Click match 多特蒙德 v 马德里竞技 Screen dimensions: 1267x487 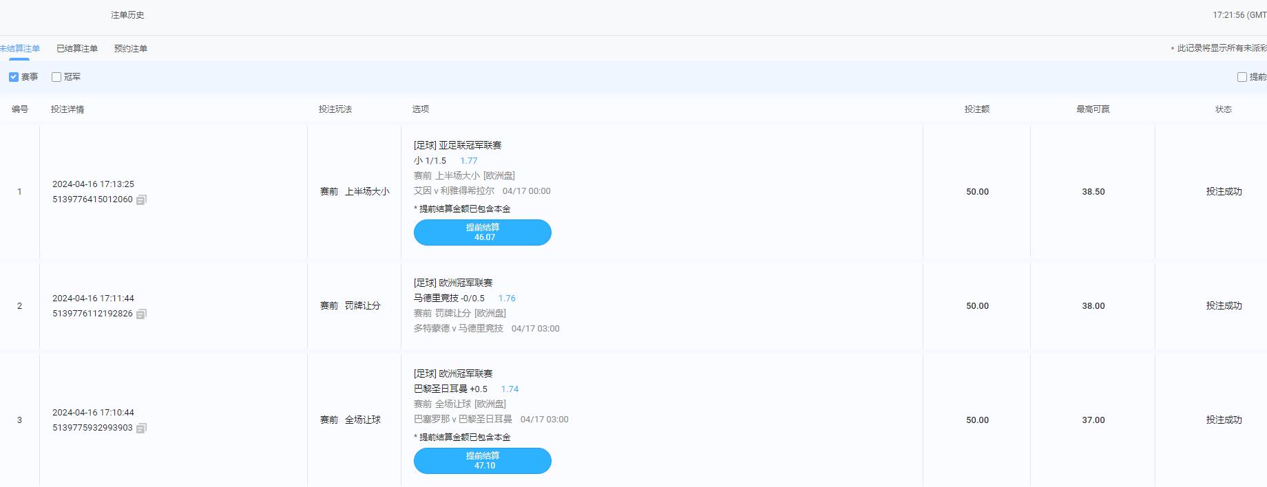(x=459, y=329)
